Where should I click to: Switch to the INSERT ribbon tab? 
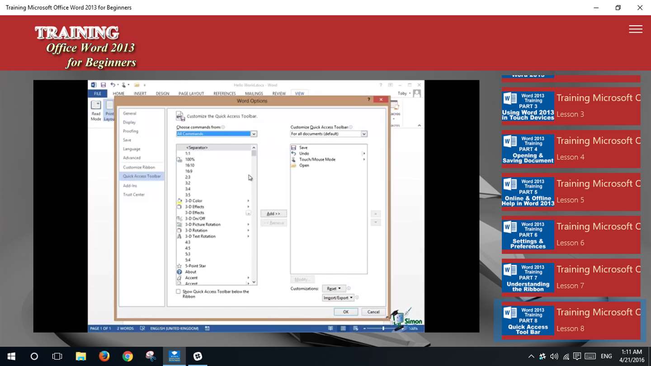[140, 94]
